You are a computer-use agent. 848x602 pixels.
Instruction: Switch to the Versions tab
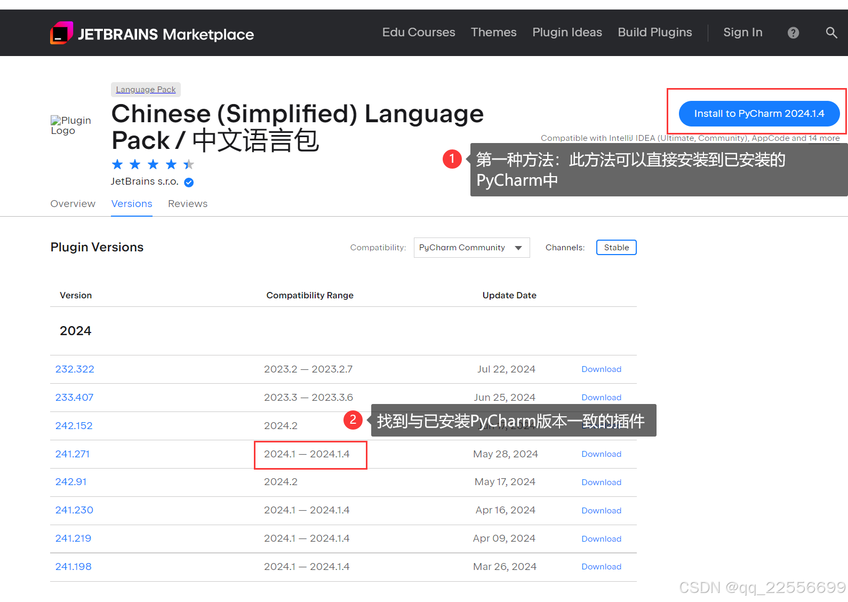(x=132, y=204)
